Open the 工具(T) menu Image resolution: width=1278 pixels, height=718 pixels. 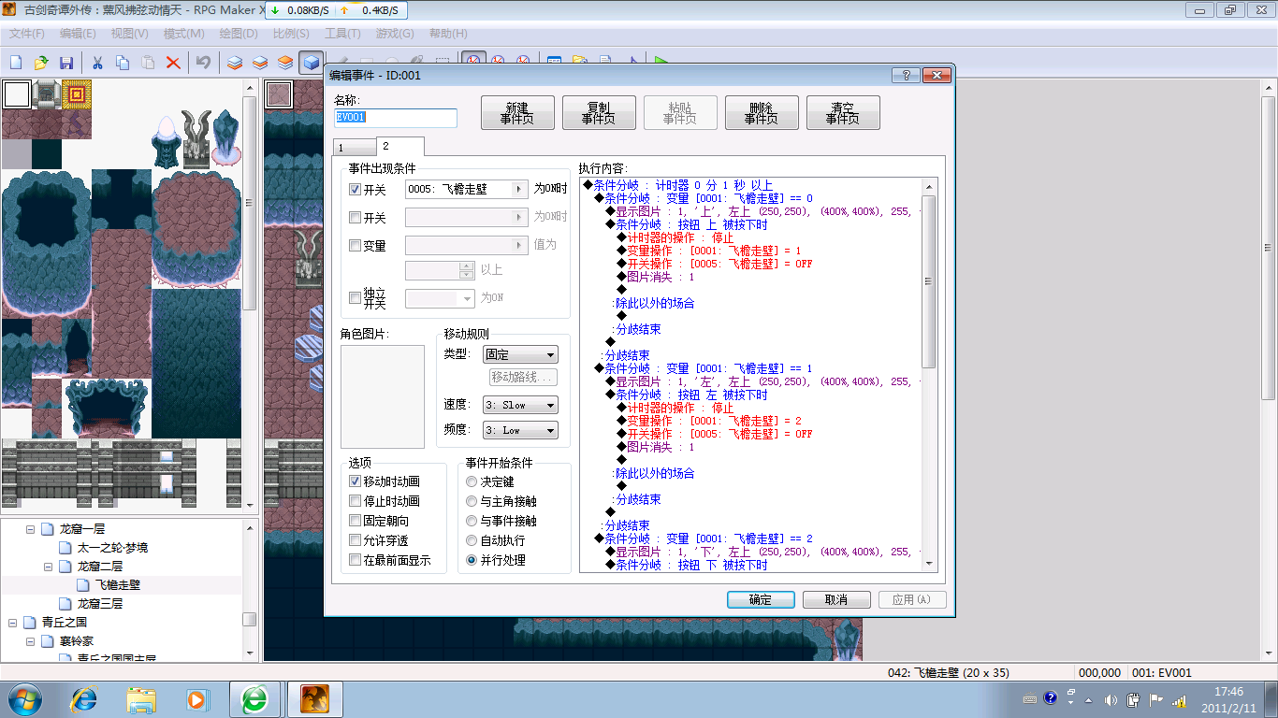click(x=342, y=34)
